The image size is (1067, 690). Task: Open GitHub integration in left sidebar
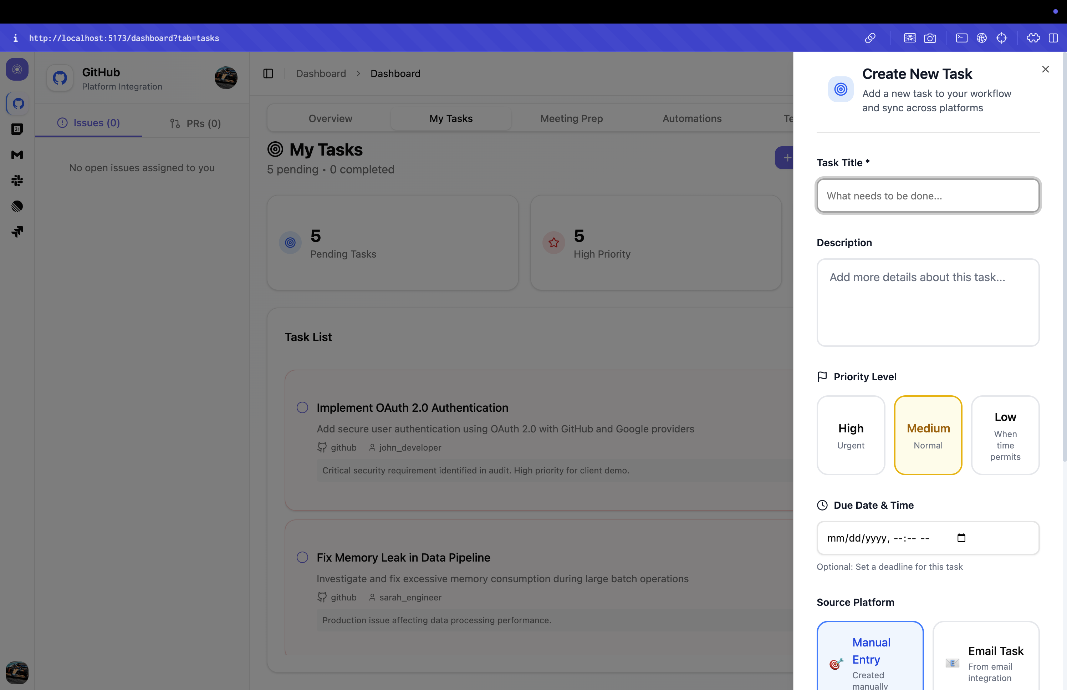point(17,104)
